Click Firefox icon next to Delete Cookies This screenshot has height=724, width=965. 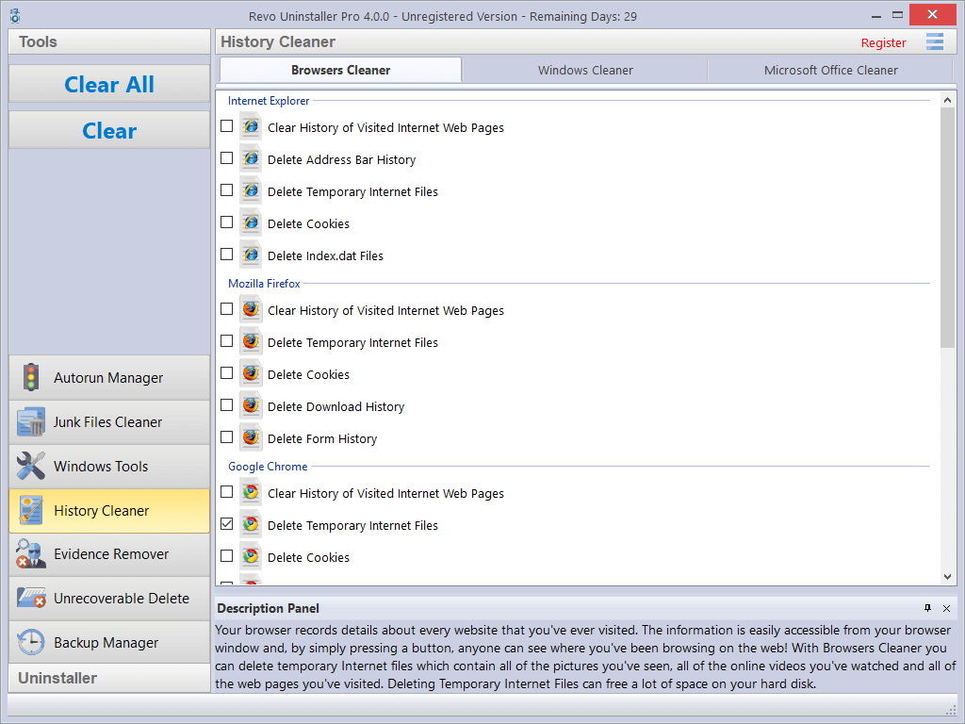tap(251, 373)
